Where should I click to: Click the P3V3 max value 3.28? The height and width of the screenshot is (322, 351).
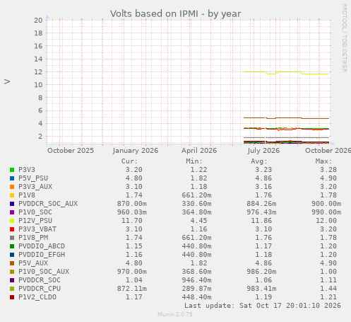pos(328,170)
